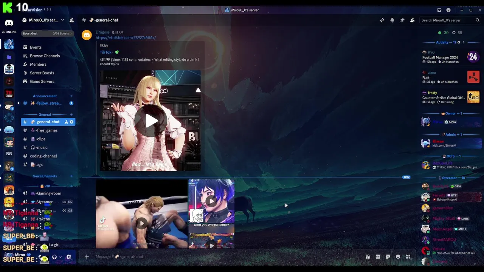Create invite for general-chat channel
The height and width of the screenshot is (272, 484).
click(x=66, y=122)
